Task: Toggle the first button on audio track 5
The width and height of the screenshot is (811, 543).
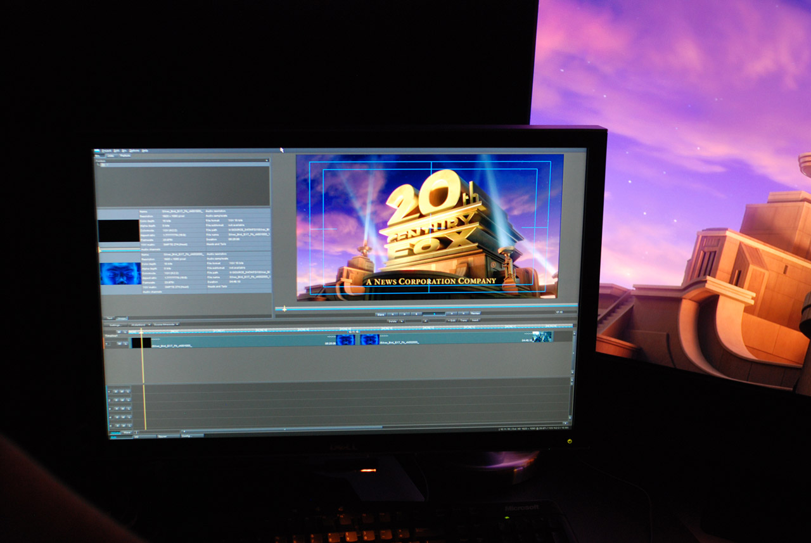Action: pyautogui.click(x=117, y=426)
